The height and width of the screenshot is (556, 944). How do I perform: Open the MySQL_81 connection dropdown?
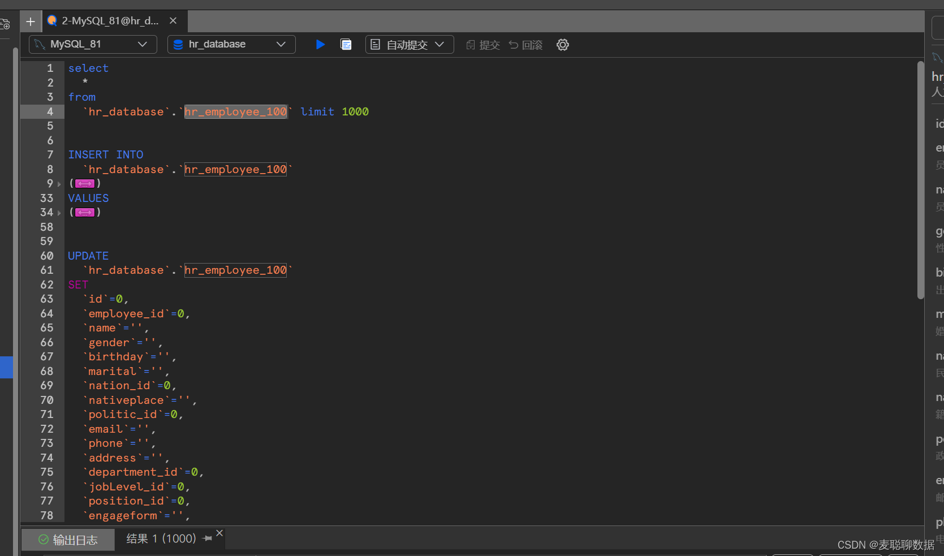[x=93, y=44]
